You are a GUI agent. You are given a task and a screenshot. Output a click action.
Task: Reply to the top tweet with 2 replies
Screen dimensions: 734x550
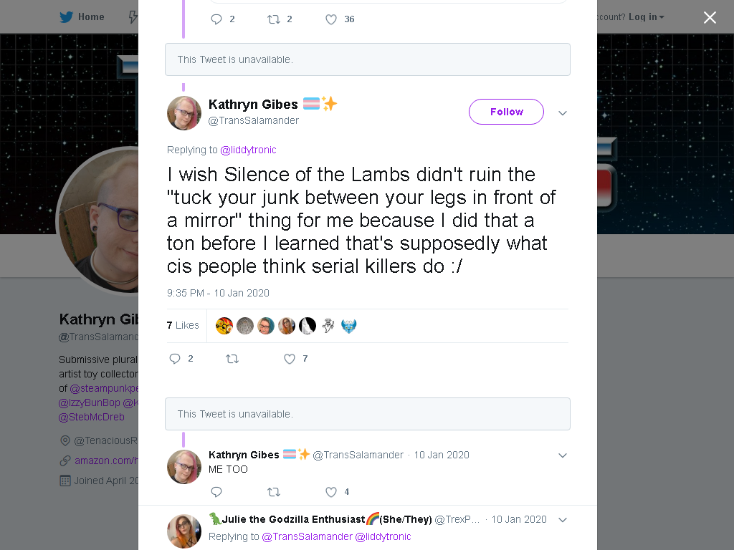pyautogui.click(x=216, y=19)
